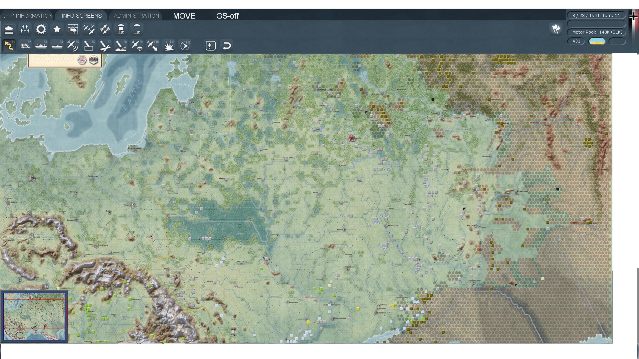
Task: Select F8 bomb city mode
Action: (121, 46)
